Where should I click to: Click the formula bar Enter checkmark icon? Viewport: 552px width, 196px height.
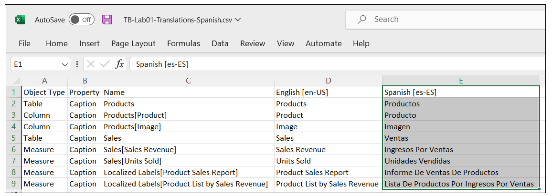click(105, 64)
